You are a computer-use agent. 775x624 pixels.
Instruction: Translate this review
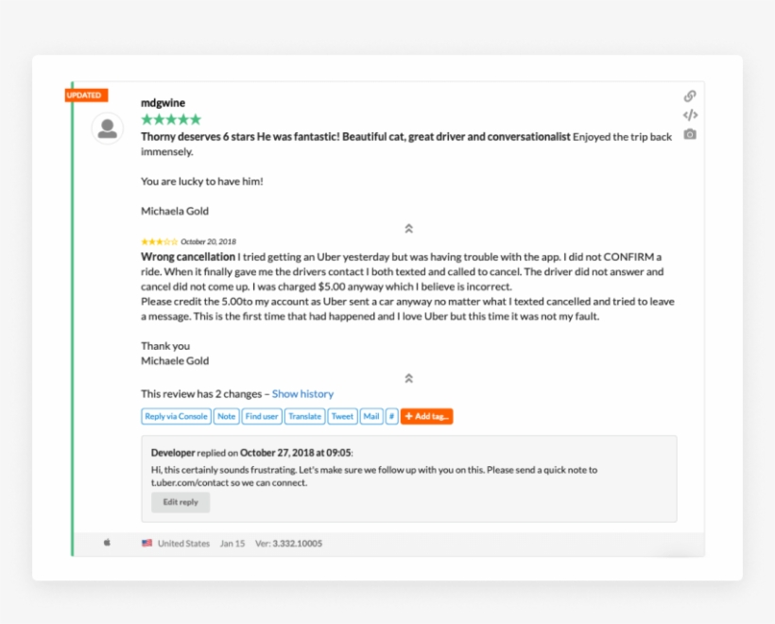click(x=304, y=416)
